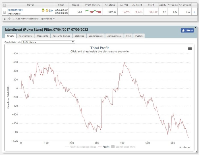
Task: Click the latenthreat player name link
Action: (15, 10)
